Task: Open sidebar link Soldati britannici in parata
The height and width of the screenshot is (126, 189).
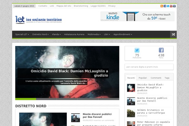Action: pos(151,112)
